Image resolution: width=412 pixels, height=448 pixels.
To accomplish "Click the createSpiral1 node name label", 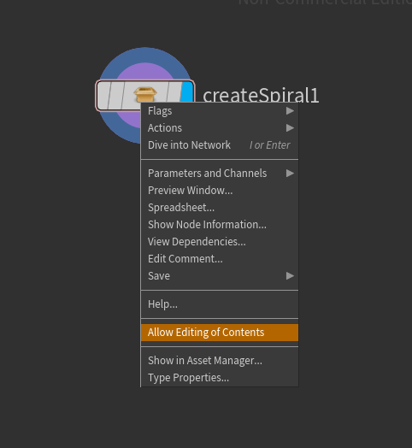I will coord(261,95).
